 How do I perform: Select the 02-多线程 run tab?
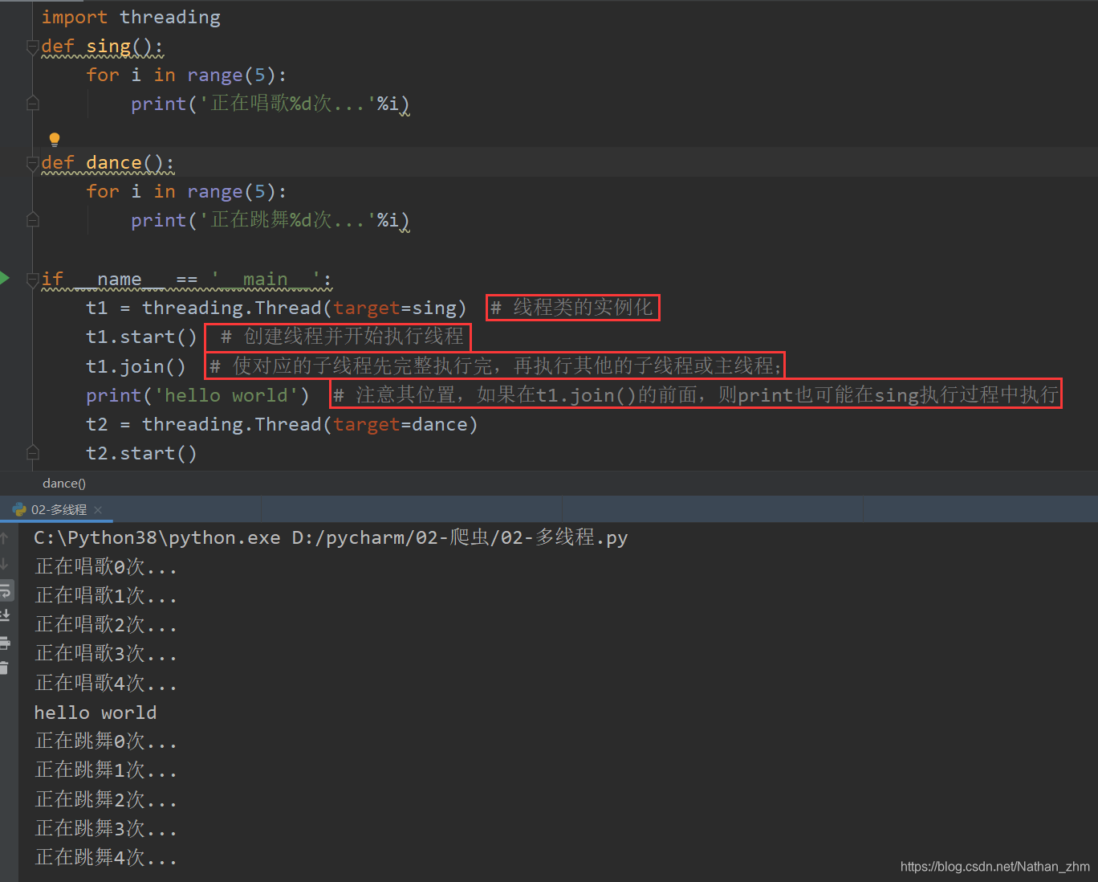pos(58,509)
